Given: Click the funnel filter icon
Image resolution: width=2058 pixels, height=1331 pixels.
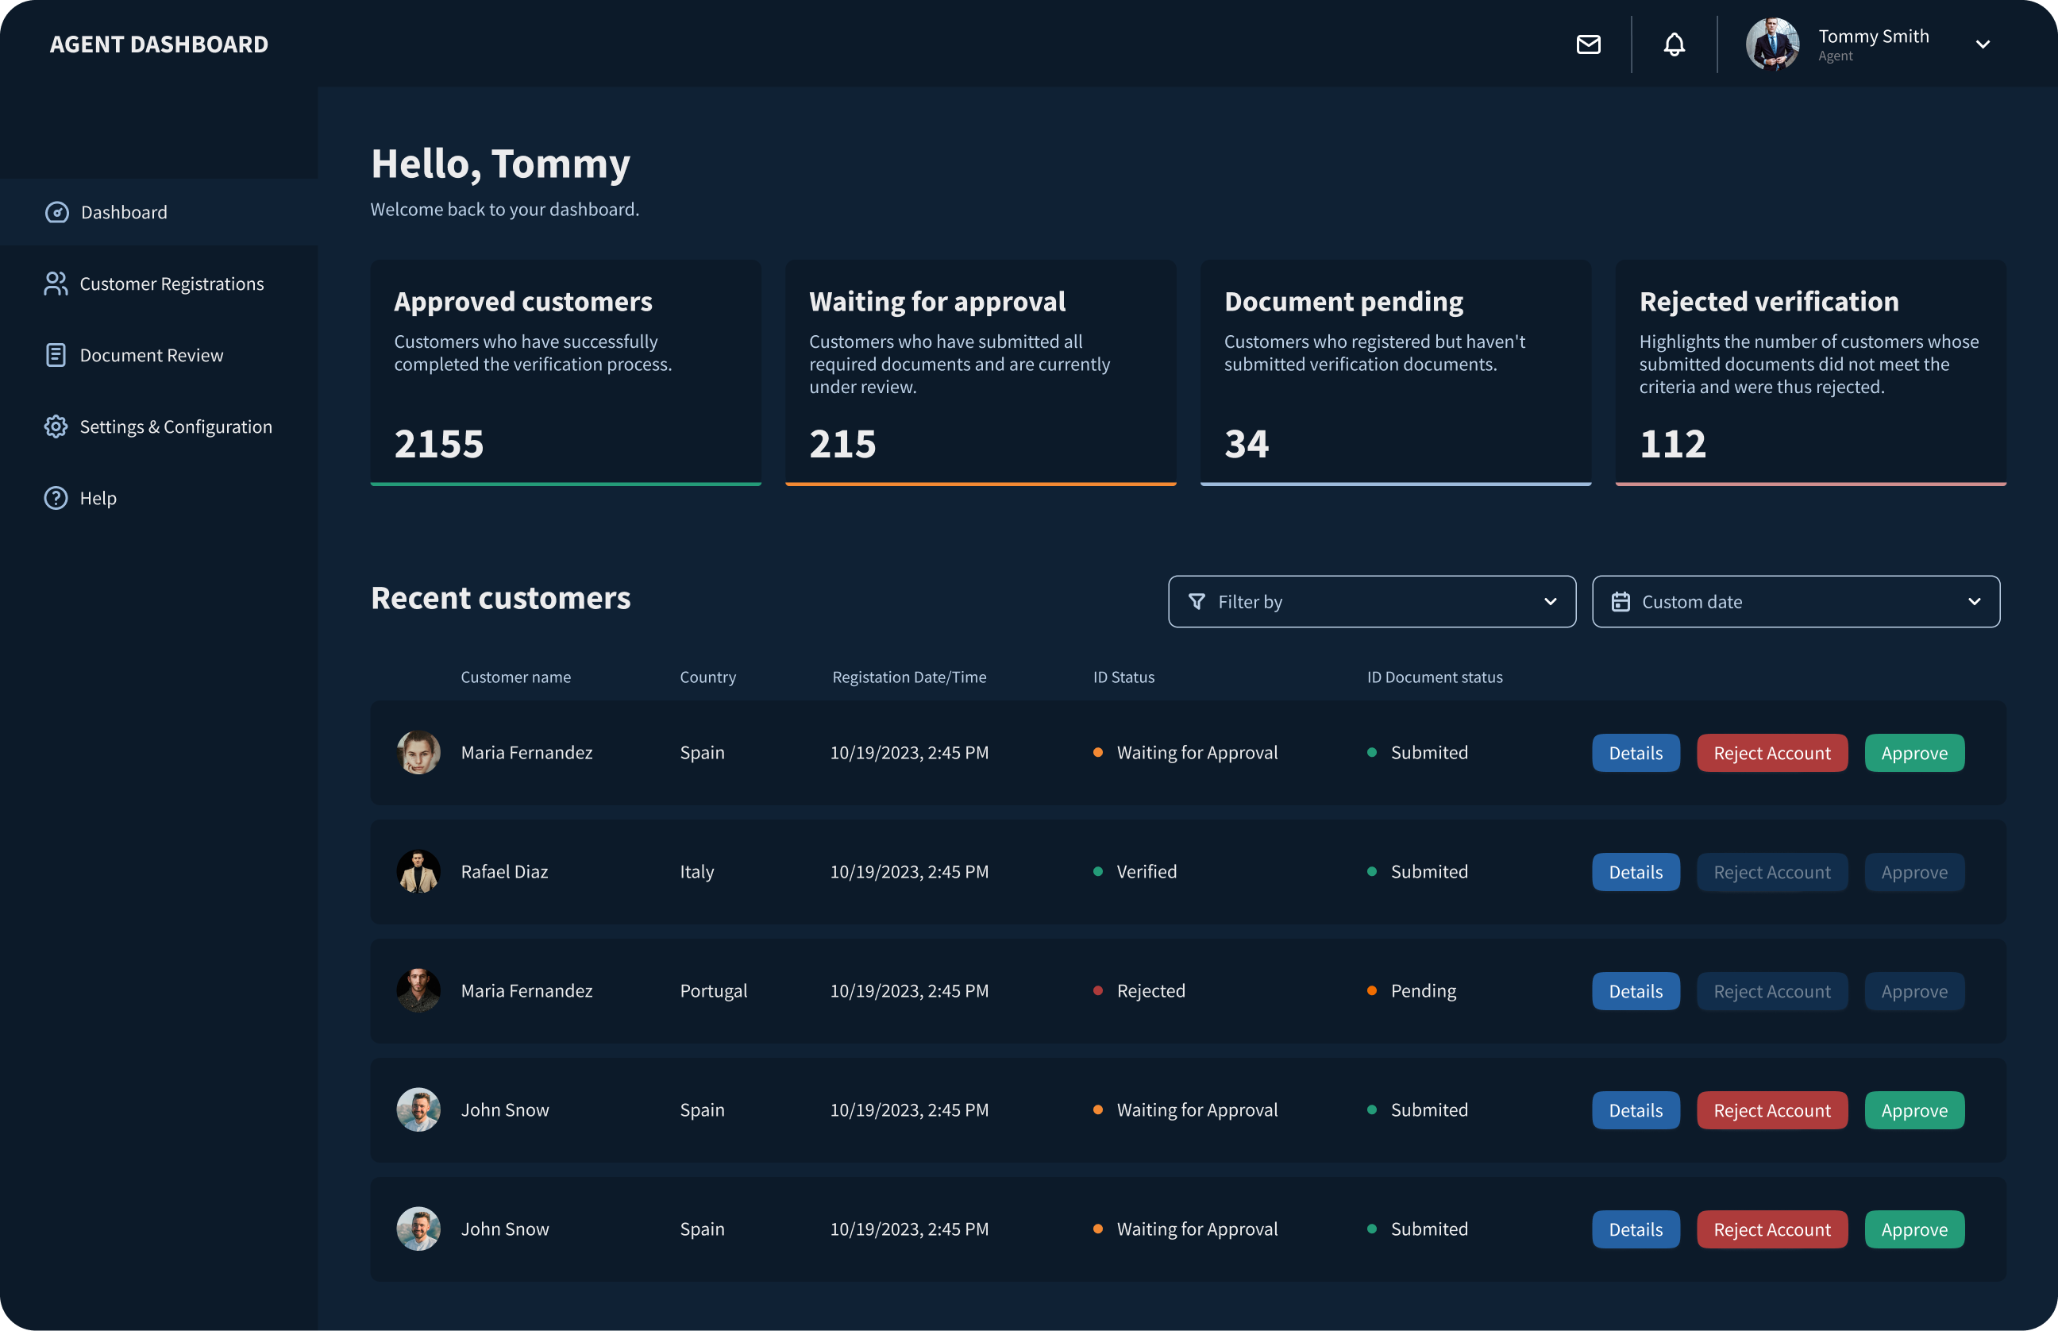Looking at the screenshot, I should (1197, 601).
